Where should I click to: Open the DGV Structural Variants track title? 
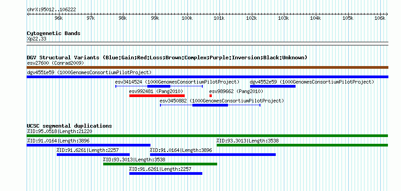(x=167, y=58)
